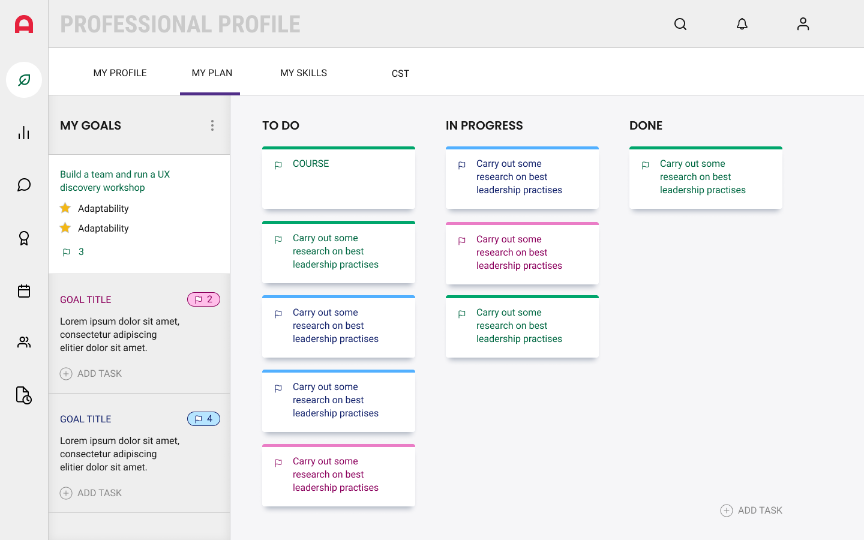Click the flag icon on COURSE card

[278, 165]
